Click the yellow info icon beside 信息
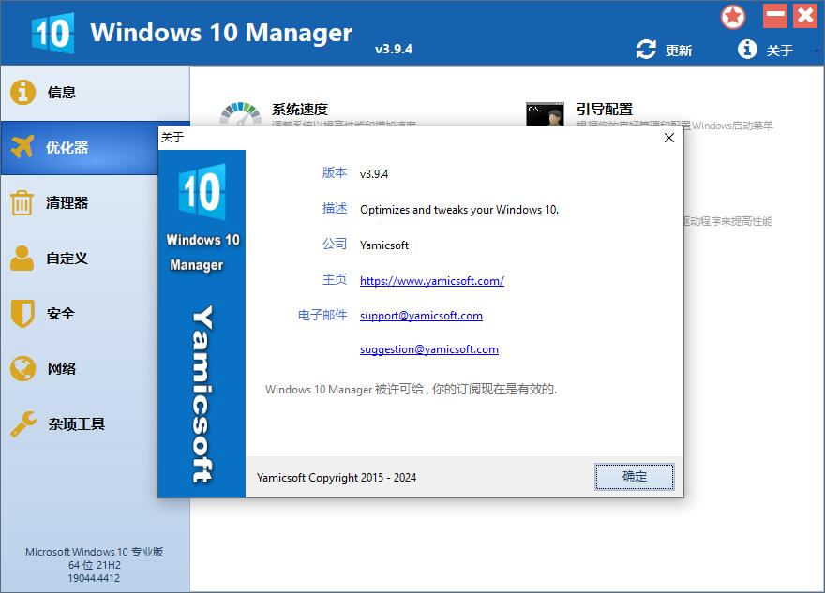Screen dimensions: 825x593 [22, 93]
